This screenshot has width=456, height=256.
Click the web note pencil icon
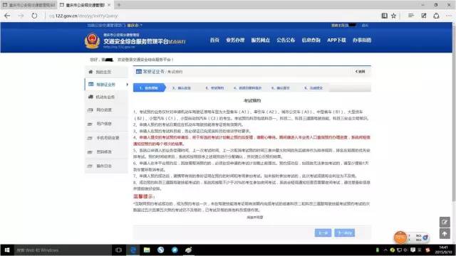(423, 16)
